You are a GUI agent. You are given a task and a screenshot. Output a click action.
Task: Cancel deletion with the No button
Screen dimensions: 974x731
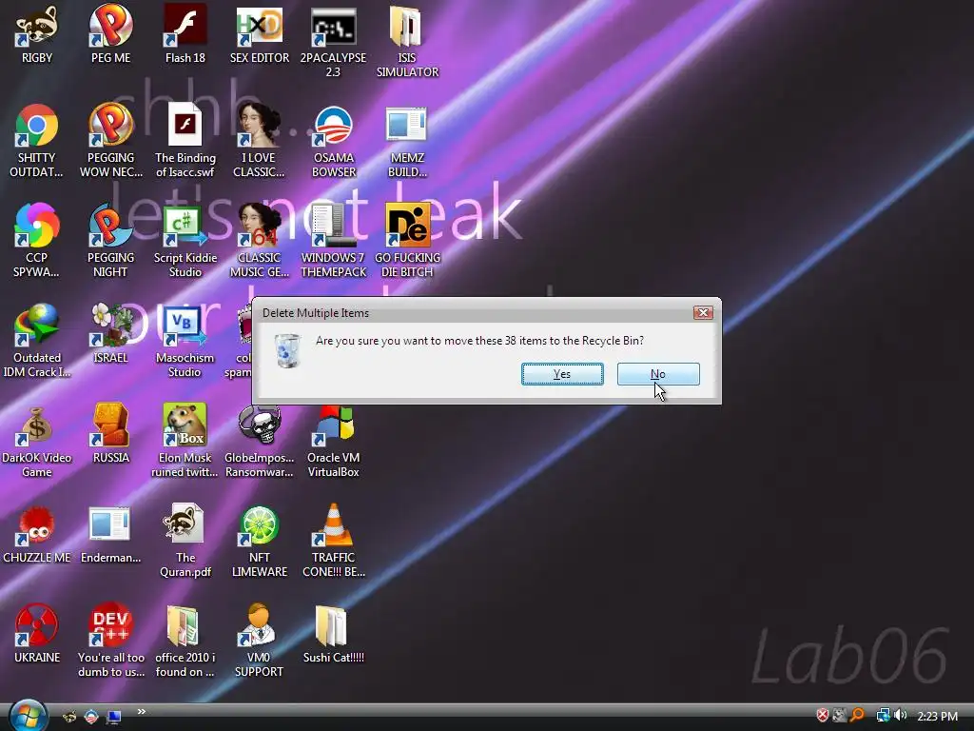click(x=658, y=374)
